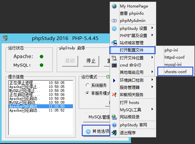Expand the PHP扩展及设置 submenu arrow
The image size is (195, 144).
[152, 35]
